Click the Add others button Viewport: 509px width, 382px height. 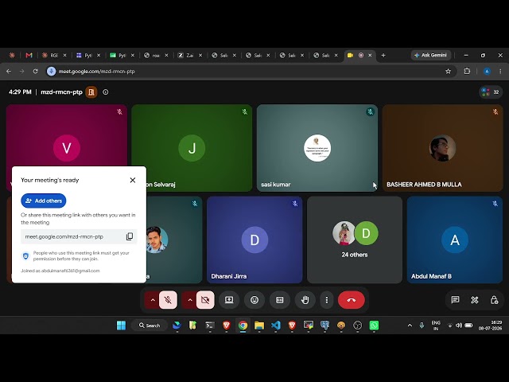point(44,201)
